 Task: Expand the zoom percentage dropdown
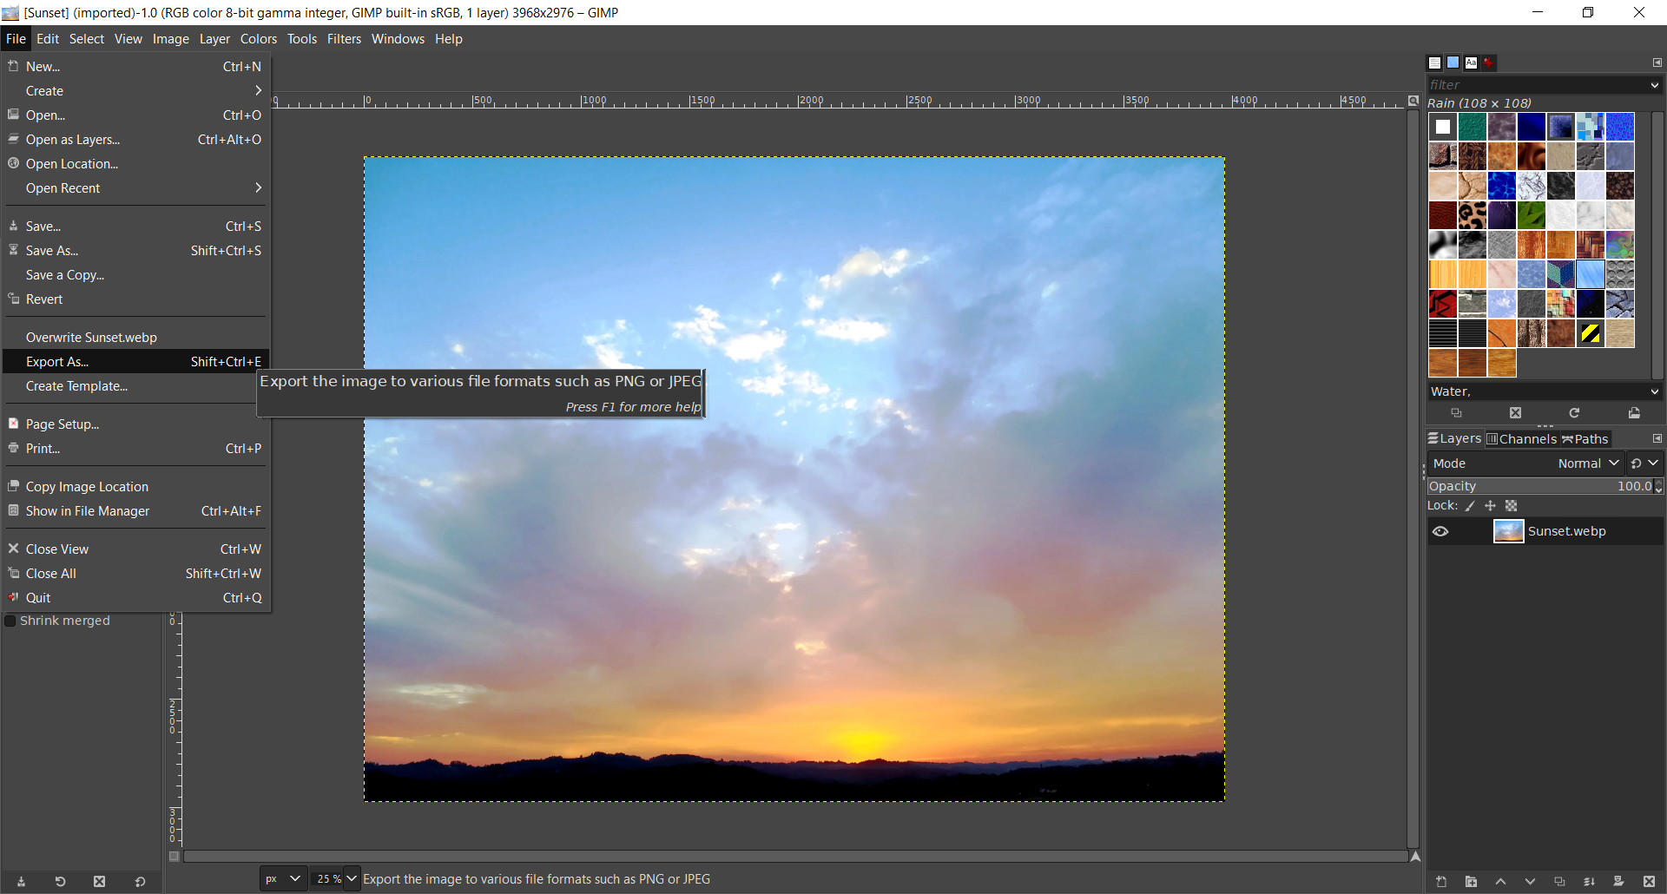[x=352, y=878]
